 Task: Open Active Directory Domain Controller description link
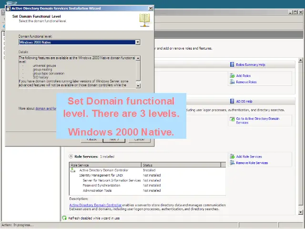95,205
